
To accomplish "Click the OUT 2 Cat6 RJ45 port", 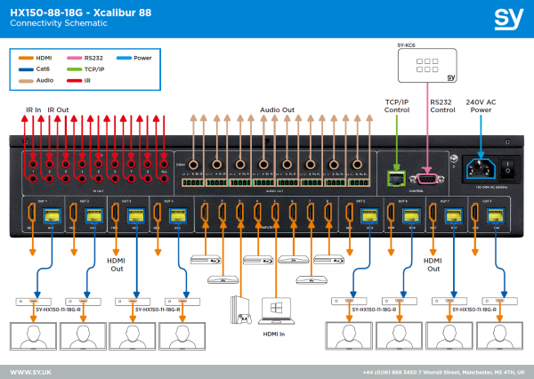I will tap(94, 215).
